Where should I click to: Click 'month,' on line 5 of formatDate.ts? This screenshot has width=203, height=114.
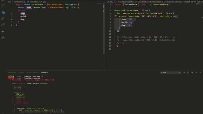point(24,16)
